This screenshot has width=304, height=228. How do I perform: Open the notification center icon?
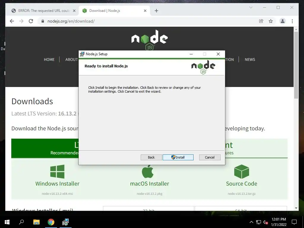[x=294, y=222]
